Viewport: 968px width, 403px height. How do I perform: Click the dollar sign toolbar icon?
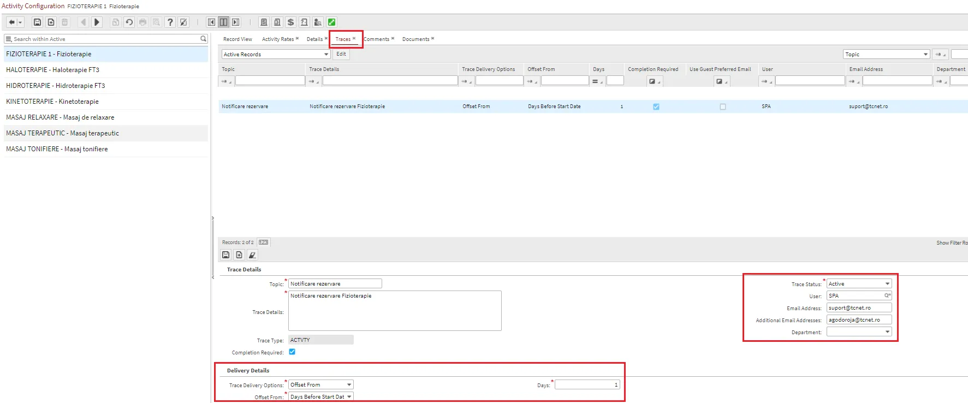pos(290,22)
